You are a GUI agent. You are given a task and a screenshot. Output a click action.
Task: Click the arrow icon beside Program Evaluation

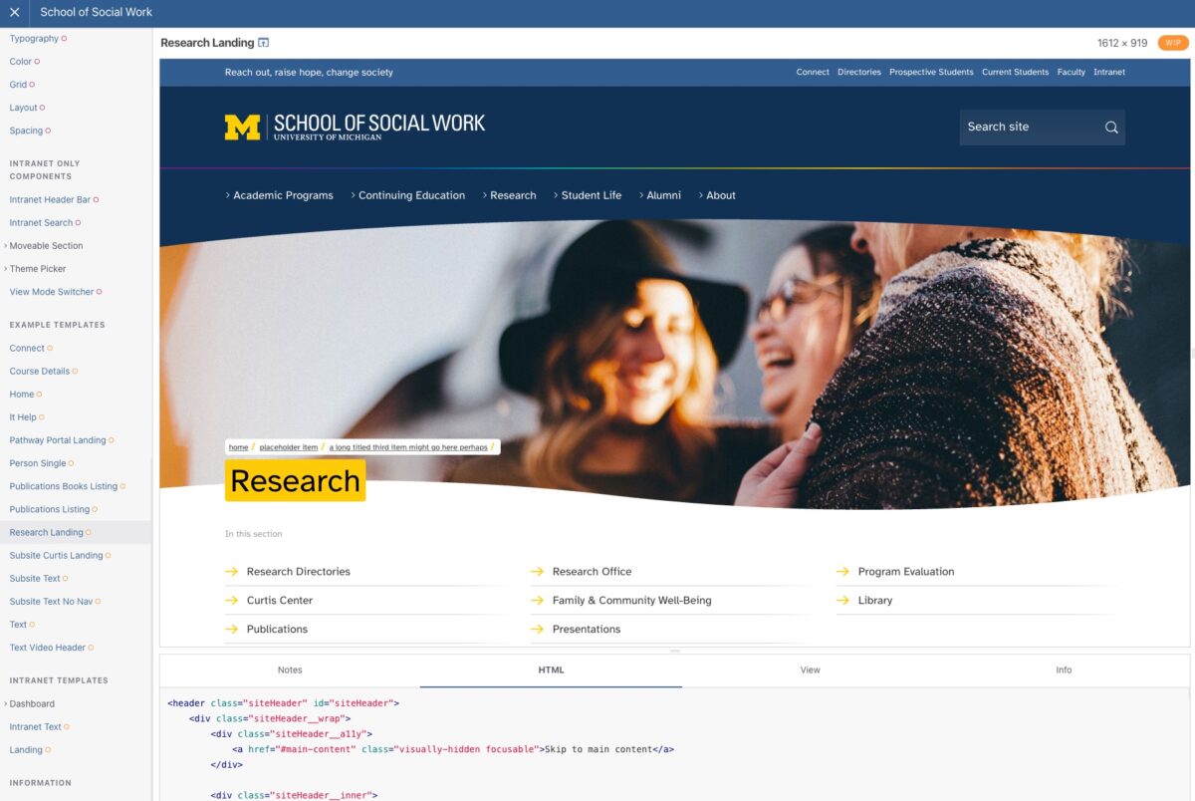(842, 572)
